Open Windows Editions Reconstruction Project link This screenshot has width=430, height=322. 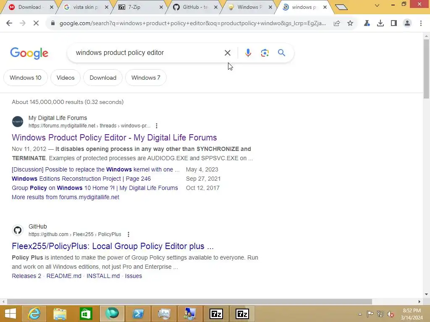81,179
